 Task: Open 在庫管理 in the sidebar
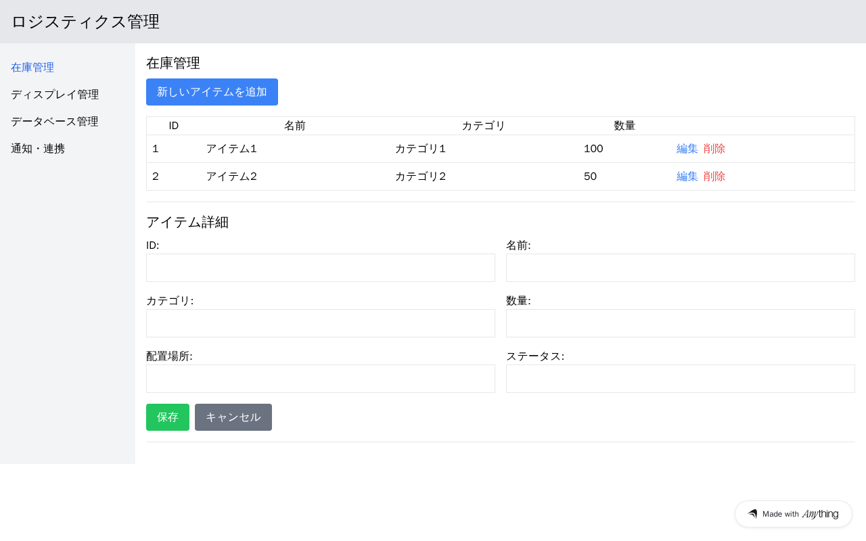click(x=32, y=68)
